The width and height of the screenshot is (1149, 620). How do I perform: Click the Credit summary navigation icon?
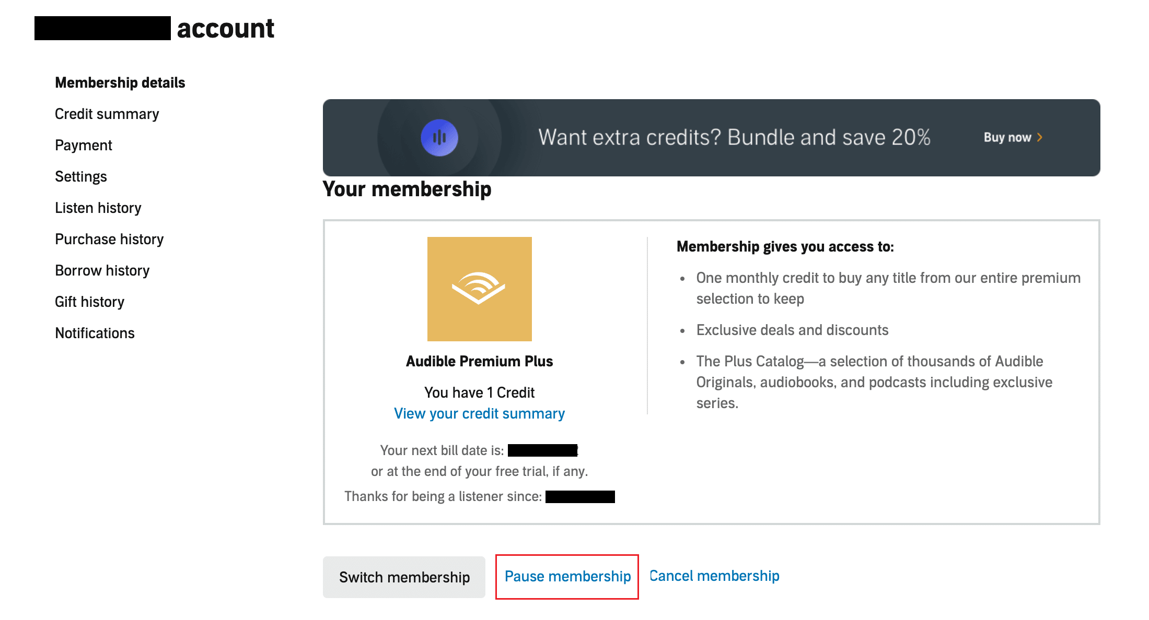[x=107, y=114]
